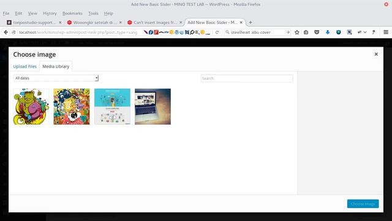The width and height of the screenshot is (392, 221).
Task: Open the History menu
Action: (x=50, y=14)
